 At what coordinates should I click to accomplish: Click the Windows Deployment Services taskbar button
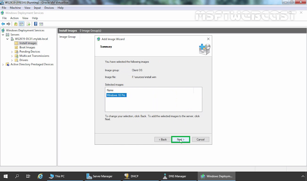point(216,176)
